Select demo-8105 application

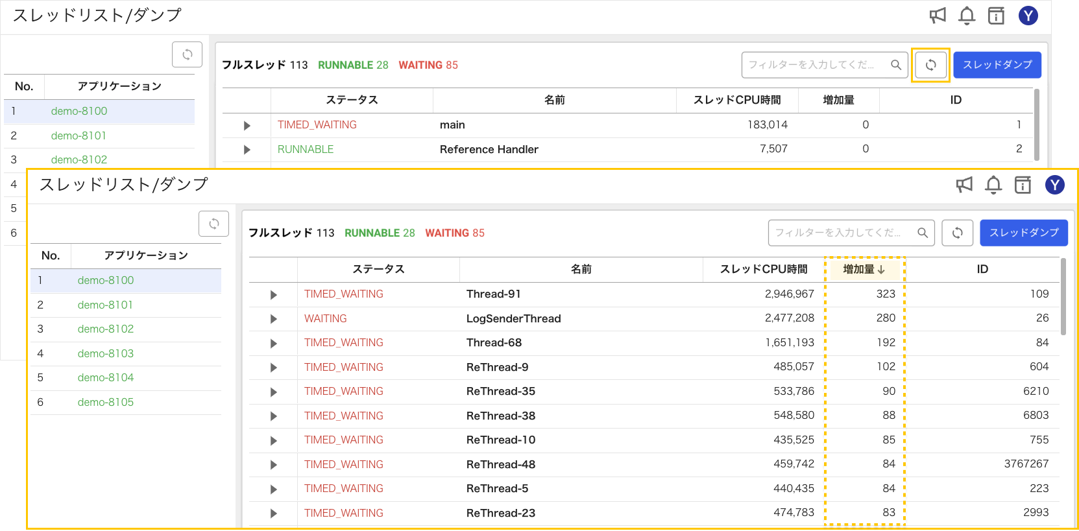[x=106, y=402]
